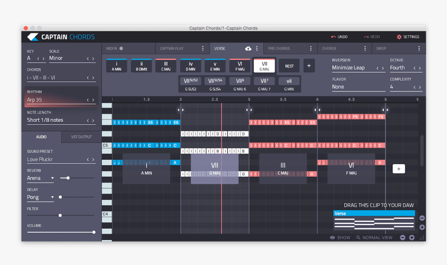Select the ii B DIM5 chord button
447x265 pixels.
141,66
